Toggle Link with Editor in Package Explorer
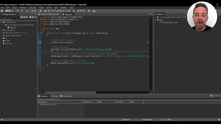The height and width of the screenshot is (124, 221). (33, 17)
